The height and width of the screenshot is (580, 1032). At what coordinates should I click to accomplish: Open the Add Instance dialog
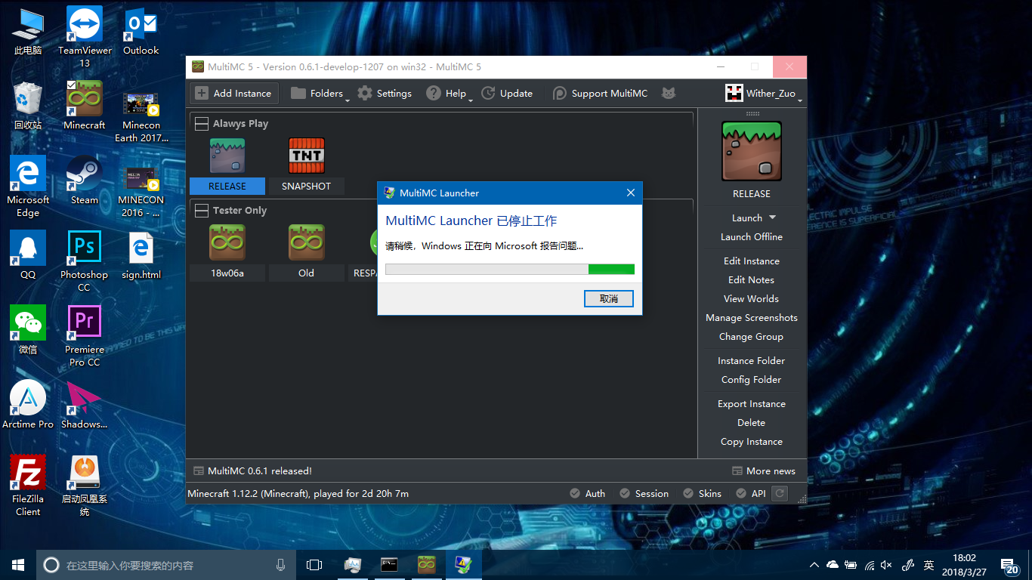coord(233,93)
